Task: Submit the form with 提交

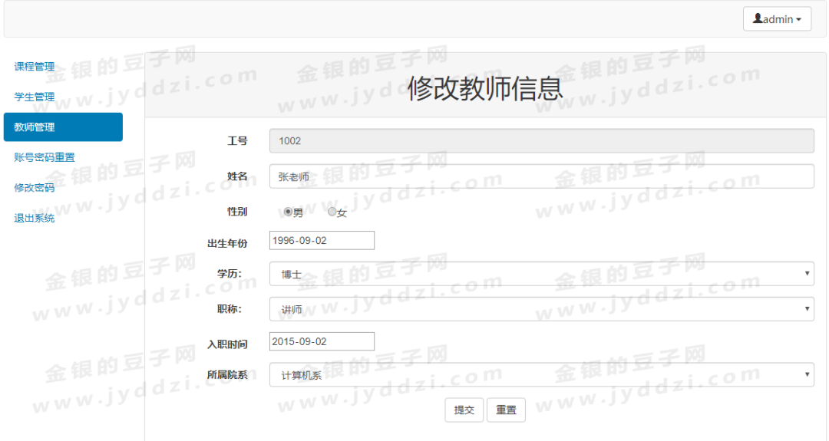Action: tap(464, 410)
